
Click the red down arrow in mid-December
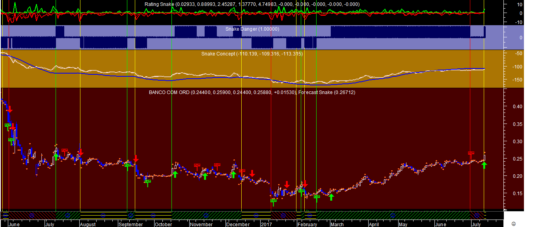(x=252, y=173)
